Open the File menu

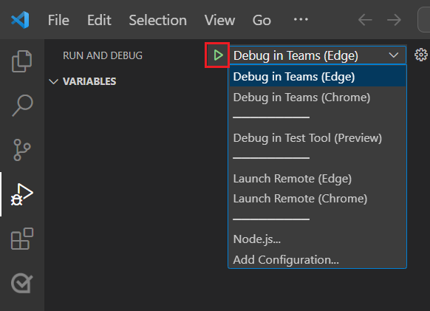58,20
